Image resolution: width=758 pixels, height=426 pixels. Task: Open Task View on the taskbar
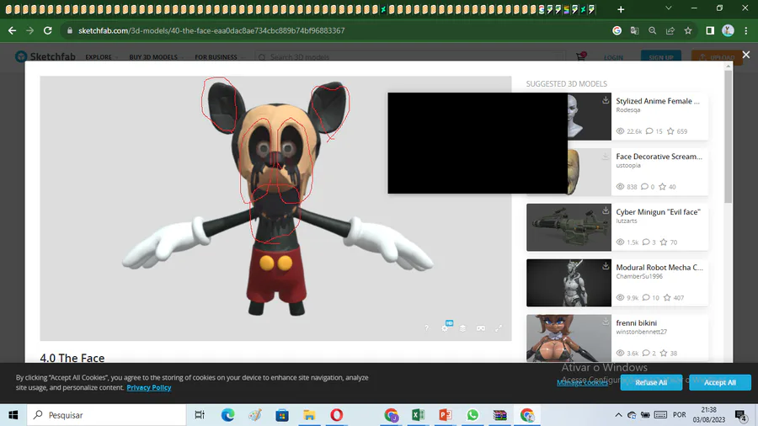pos(199,415)
